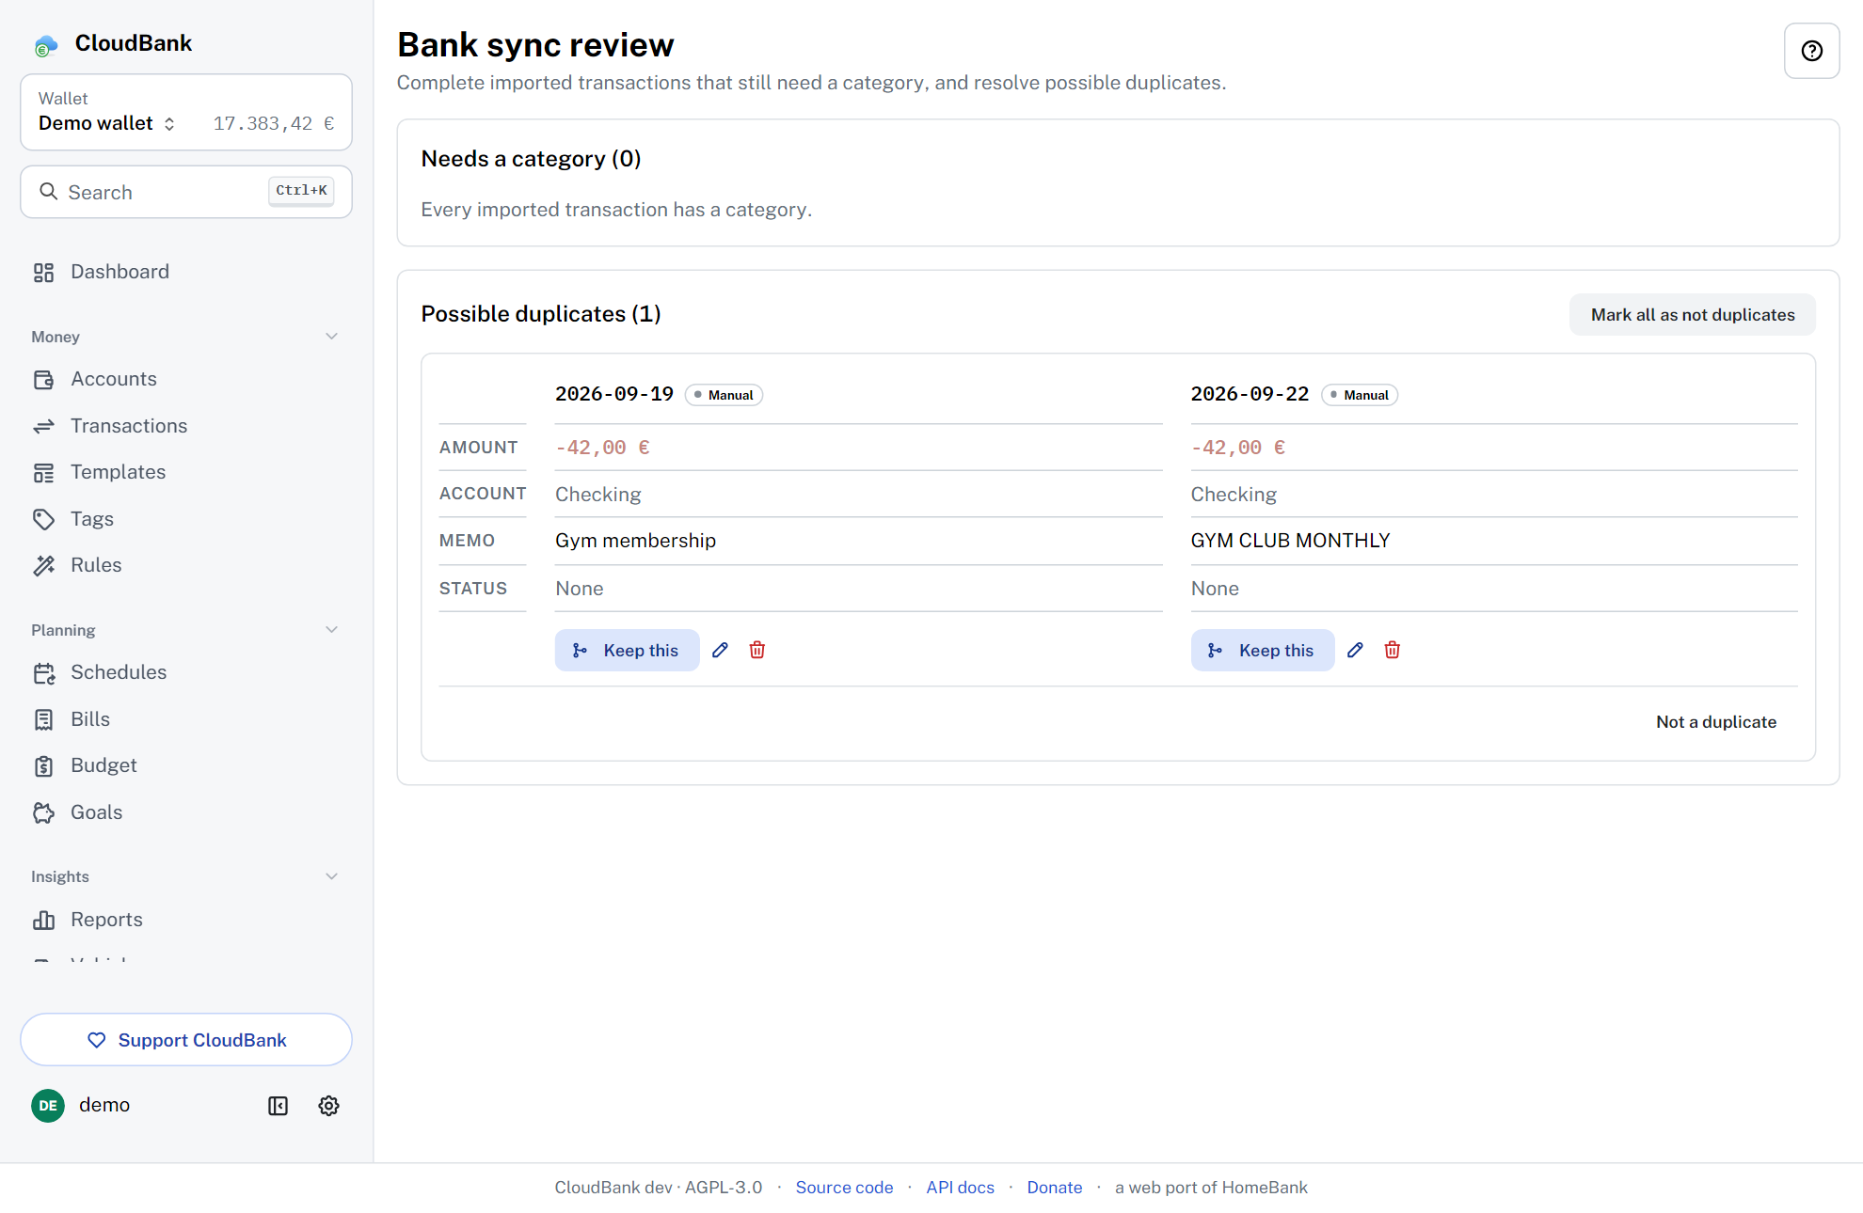Collapse the Planning section chevron
The height and width of the screenshot is (1213, 1863).
(x=331, y=630)
